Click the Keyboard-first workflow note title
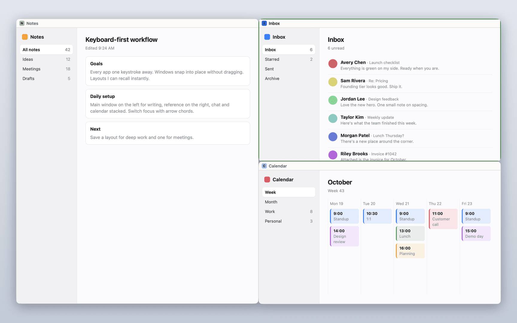This screenshot has height=323, width=517. click(x=121, y=39)
